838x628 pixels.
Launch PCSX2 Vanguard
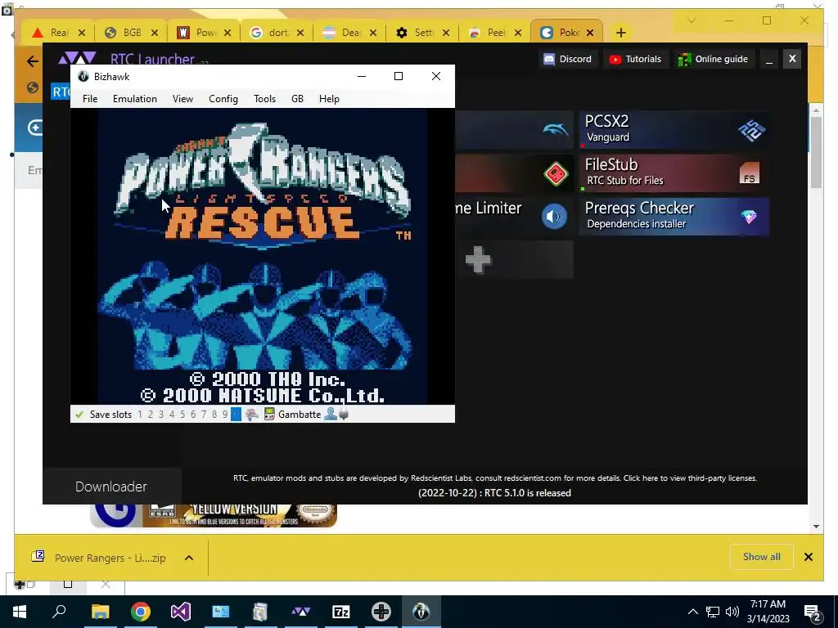point(674,130)
